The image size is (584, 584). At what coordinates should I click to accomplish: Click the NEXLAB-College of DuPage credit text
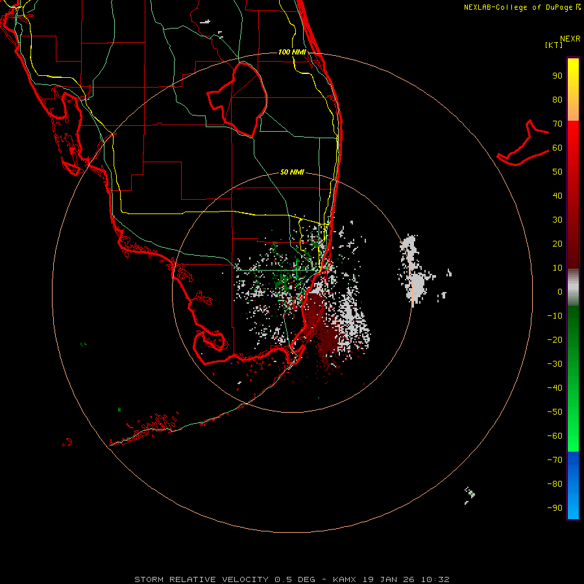pos(522,7)
